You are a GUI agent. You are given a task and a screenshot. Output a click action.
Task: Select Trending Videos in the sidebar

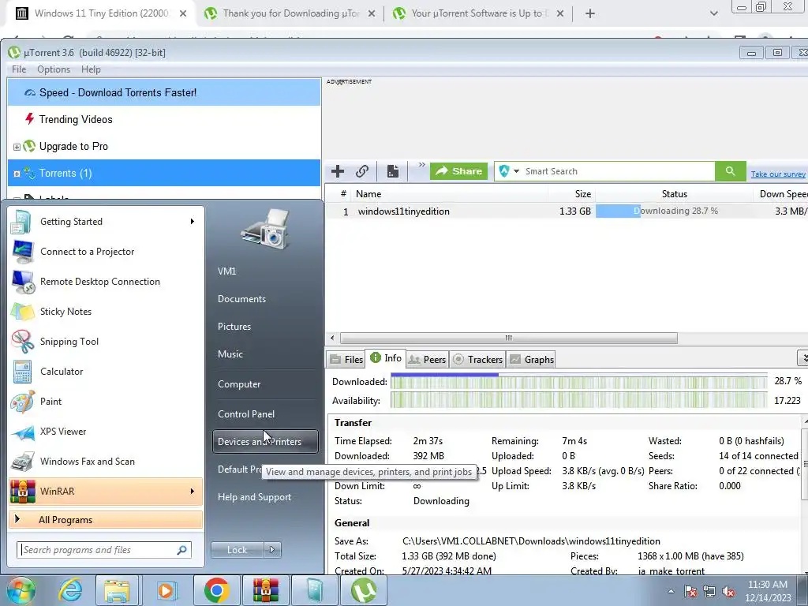(x=164, y=119)
